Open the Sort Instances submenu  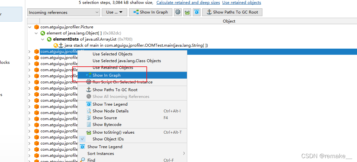[132, 154]
